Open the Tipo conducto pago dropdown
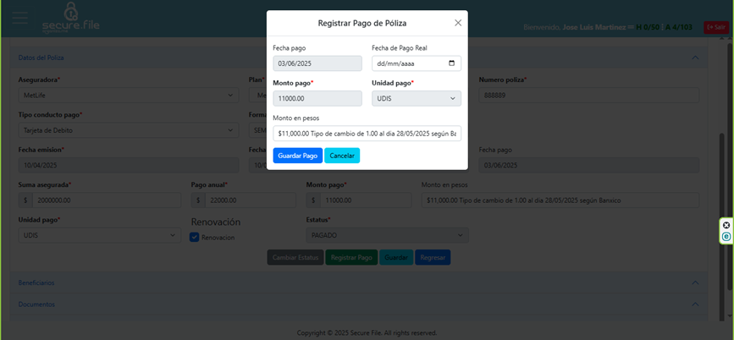The height and width of the screenshot is (340, 734). (128, 130)
